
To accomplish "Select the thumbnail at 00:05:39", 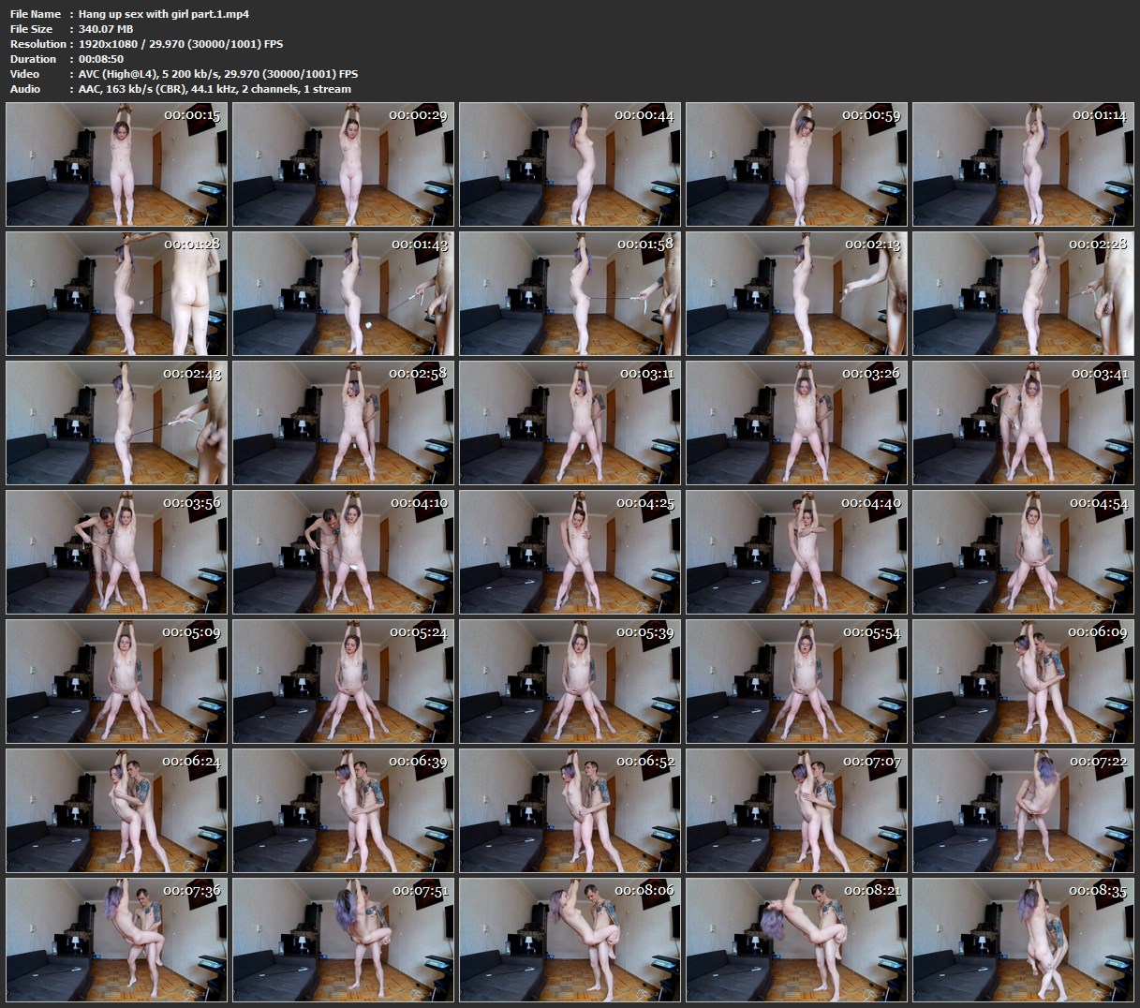I will [570, 681].
